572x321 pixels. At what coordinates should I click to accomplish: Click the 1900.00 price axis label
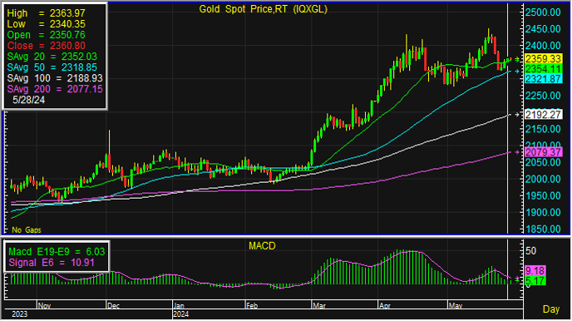[x=543, y=212]
